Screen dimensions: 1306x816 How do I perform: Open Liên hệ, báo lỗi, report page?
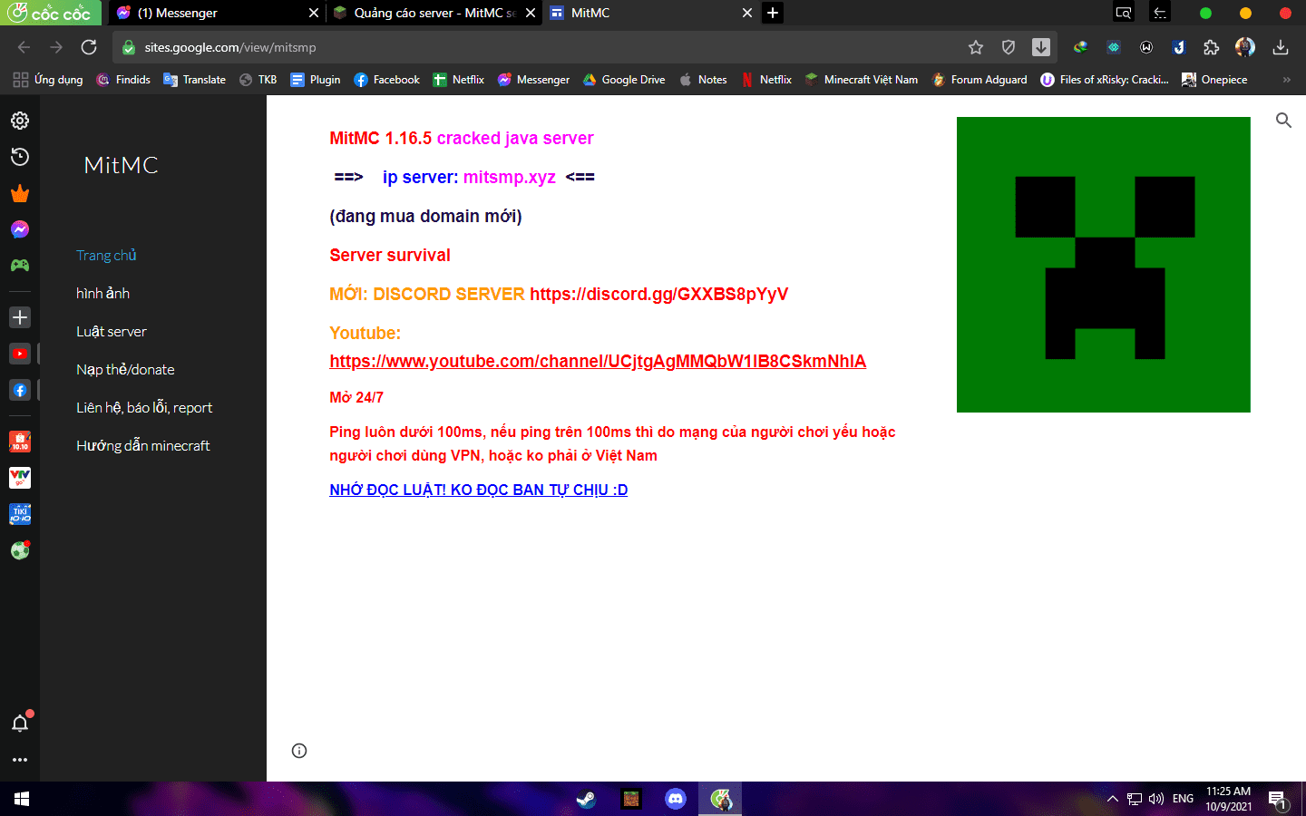(144, 408)
